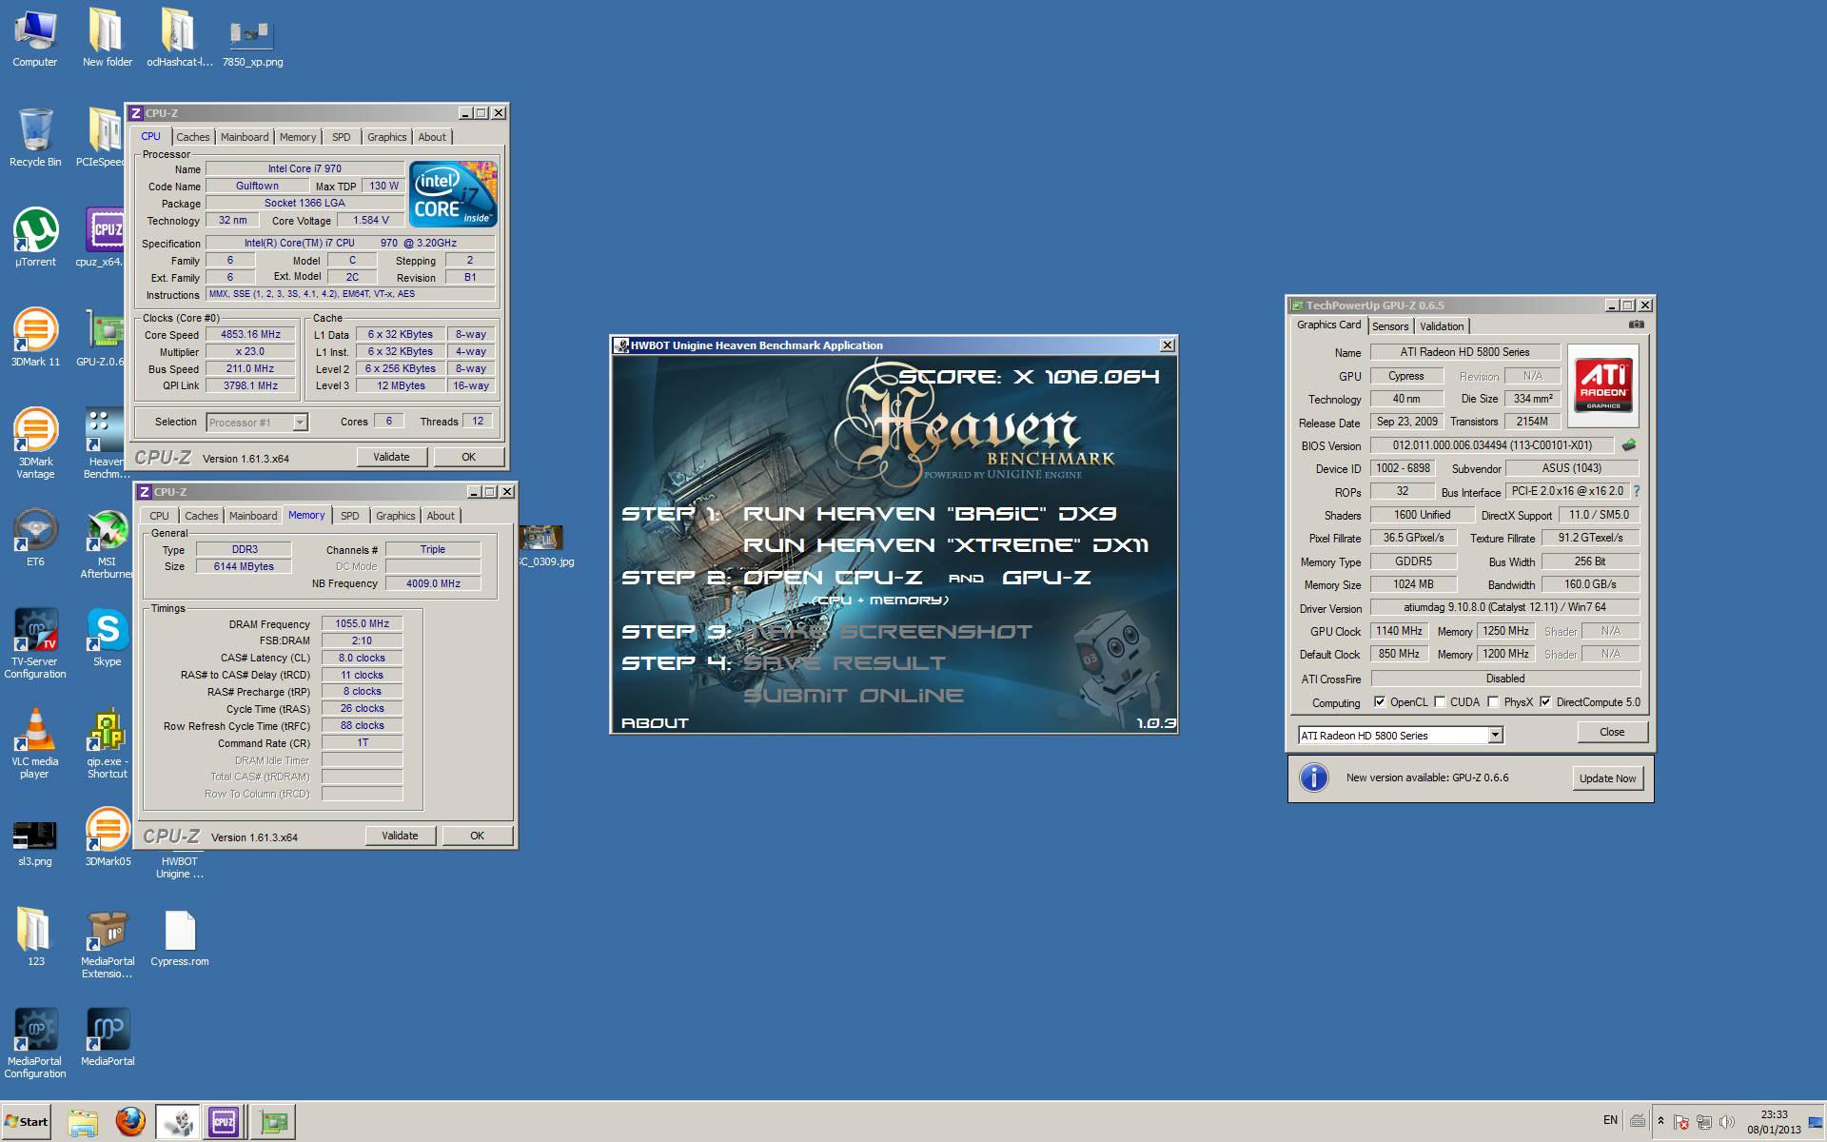Viewport: 1827px width, 1142px height.
Task: Click the GPU-Z BIOS Version field
Action: (x=1492, y=445)
